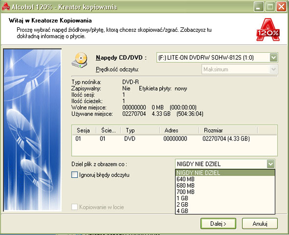The width and height of the screenshot is (289, 235).
Task: Click the CD/DVD drive disc icon
Action: click(x=80, y=60)
